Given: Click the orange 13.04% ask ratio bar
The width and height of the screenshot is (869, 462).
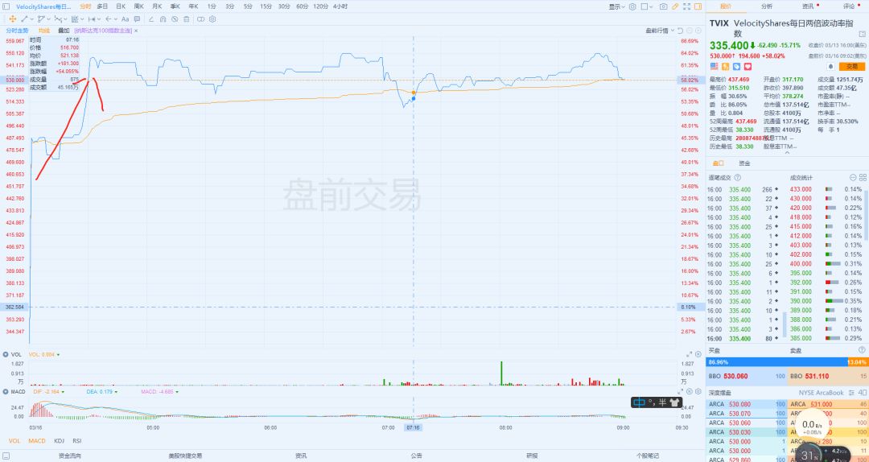Looking at the screenshot, I should click(x=857, y=362).
